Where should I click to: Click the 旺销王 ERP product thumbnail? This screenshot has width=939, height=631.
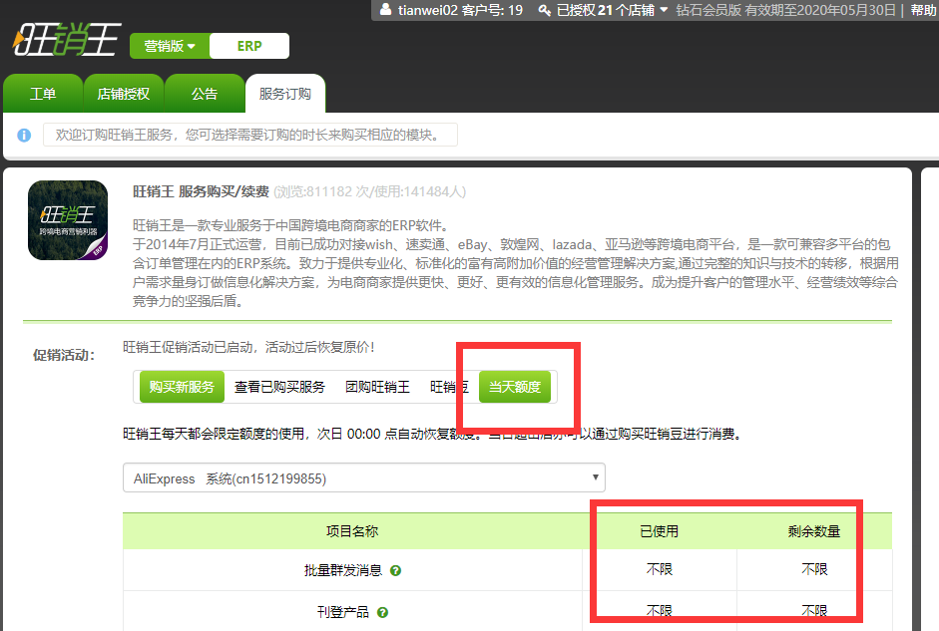point(68,220)
